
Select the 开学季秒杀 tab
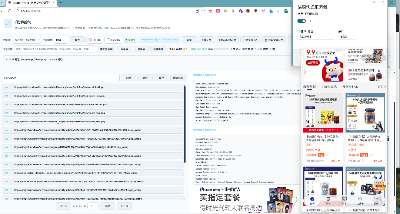pos(350,87)
